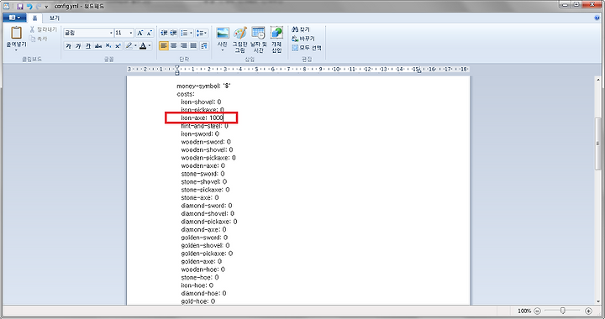Toggle Superscript formatting
605x319 pixels.
[x=118, y=46]
